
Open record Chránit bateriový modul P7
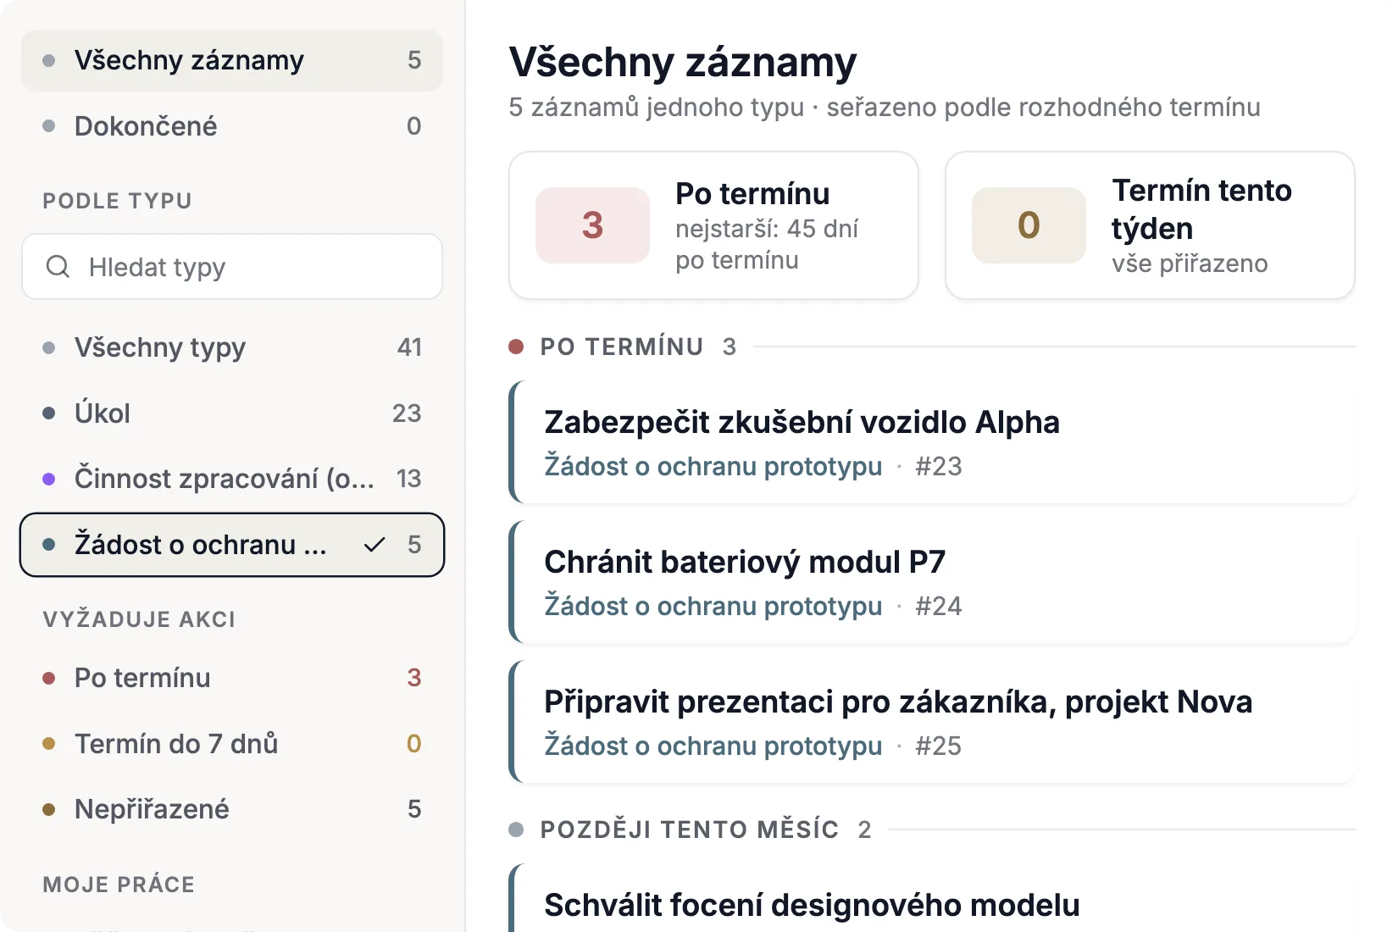932,582
